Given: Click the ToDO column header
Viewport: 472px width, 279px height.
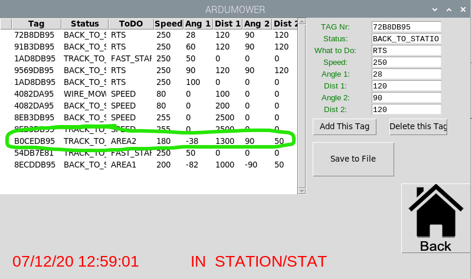Looking at the screenshot, I should pos(131,24).
